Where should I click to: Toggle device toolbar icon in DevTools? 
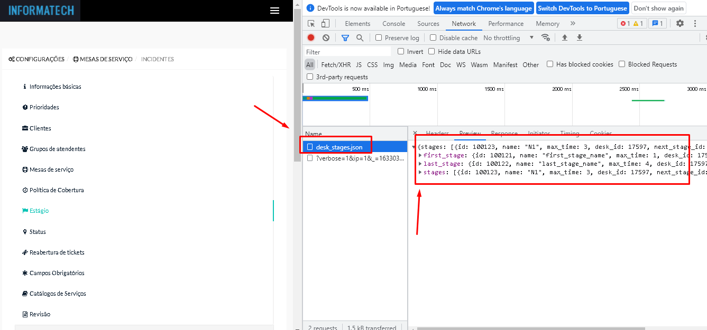(x=325, y=24)
